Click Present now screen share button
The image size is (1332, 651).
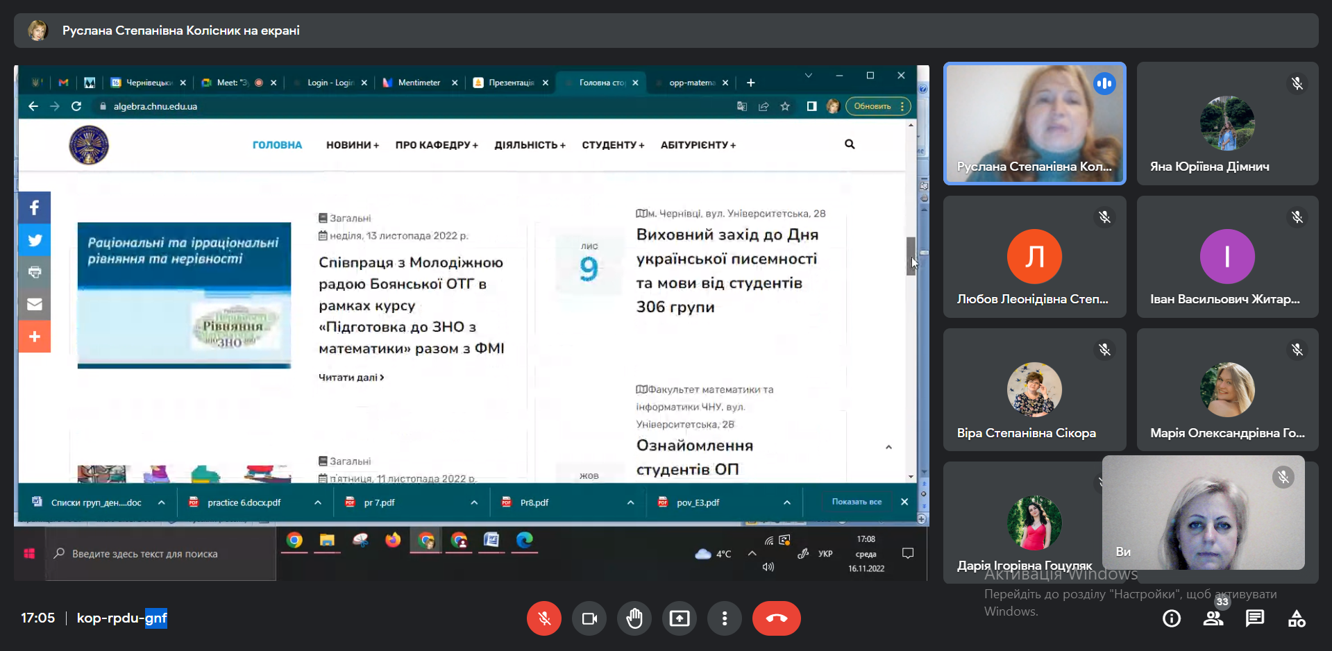pyautogui.click(x=680, y=618)
